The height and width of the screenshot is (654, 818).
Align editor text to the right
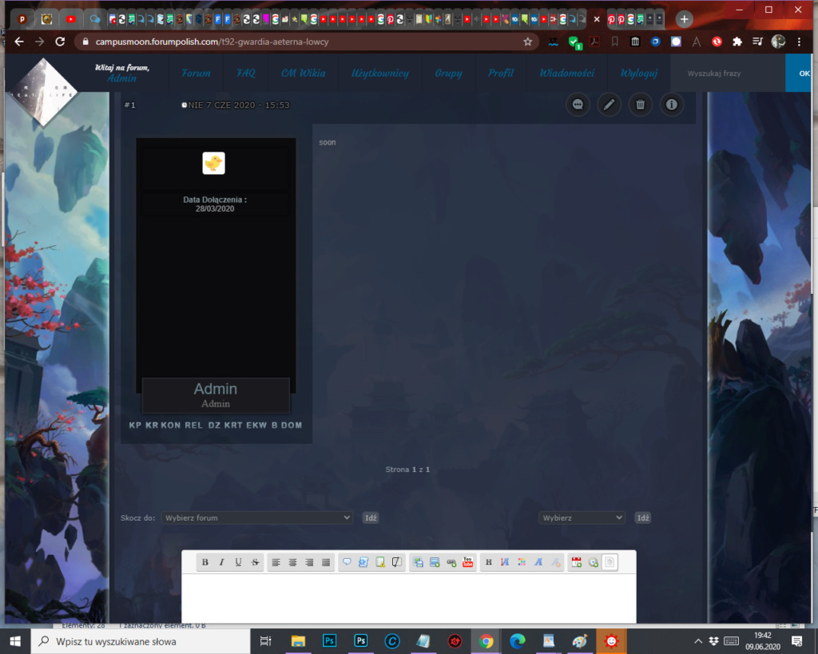coord(309,562)
